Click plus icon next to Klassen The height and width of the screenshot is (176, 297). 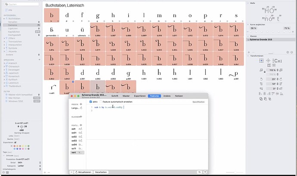pyautogui.click(x=81, y=117)
